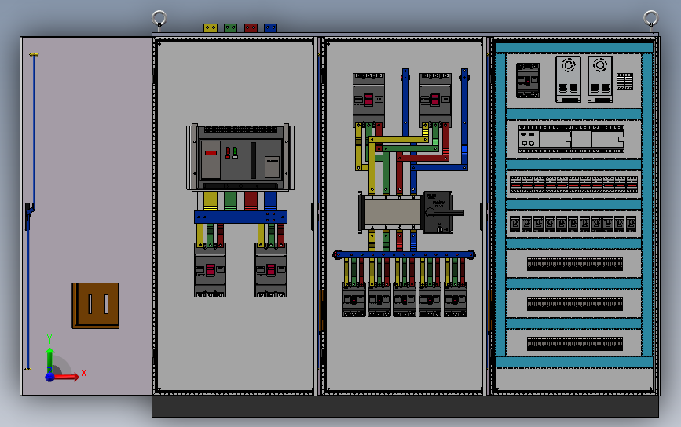
Task: Select the horizontal yellow busbar link
Action: 399,139
